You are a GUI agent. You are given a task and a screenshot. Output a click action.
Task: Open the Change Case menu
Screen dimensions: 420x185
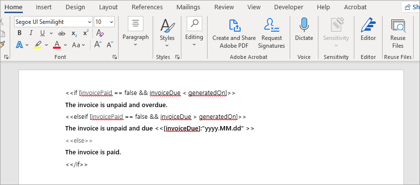[x=78, y=45]
